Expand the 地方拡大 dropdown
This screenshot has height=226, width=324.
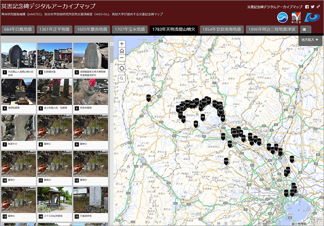pos(310,40)
